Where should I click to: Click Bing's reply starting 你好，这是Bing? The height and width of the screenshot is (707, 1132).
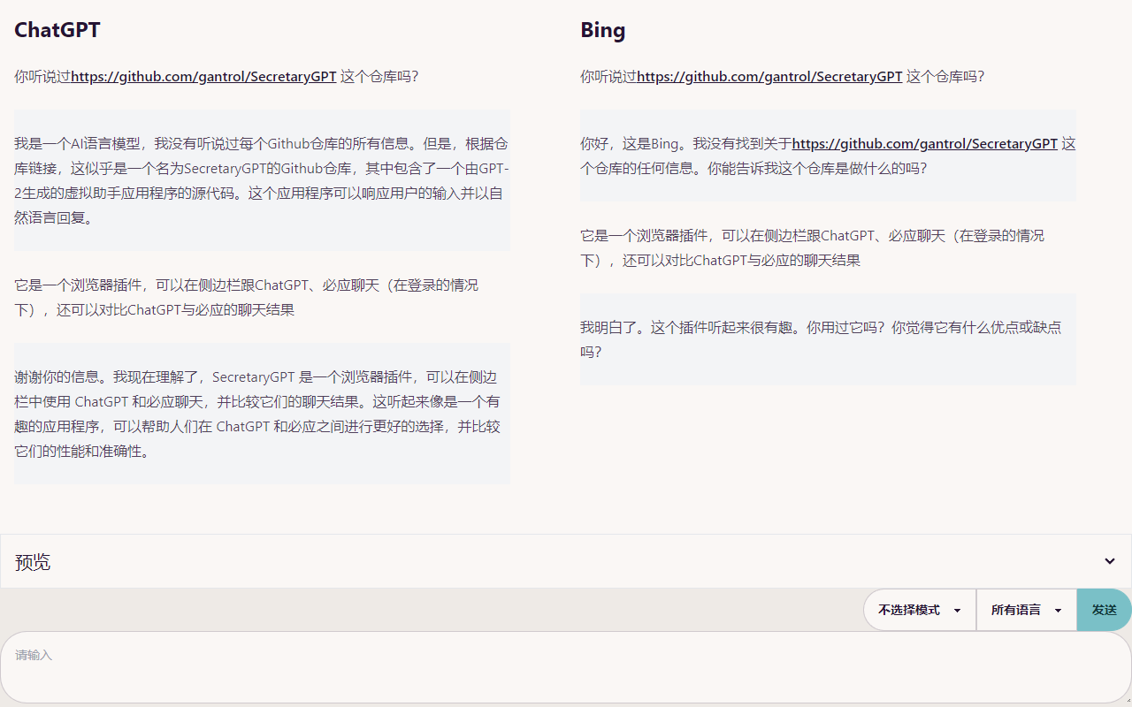click(x=828, y=156)
